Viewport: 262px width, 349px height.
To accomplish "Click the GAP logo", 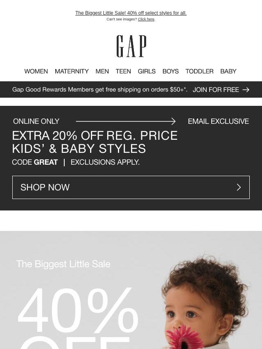I will (x=131, y=46).
